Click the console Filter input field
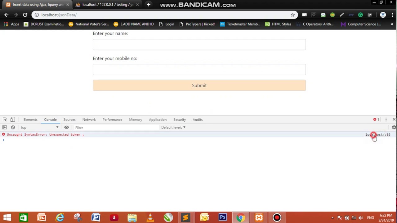The width and height of the screenshot is (397, 223). tap(116, 128)
